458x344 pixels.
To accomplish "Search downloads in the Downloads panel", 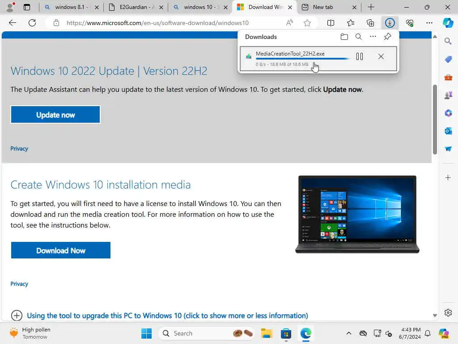I will tap(358, 37).
